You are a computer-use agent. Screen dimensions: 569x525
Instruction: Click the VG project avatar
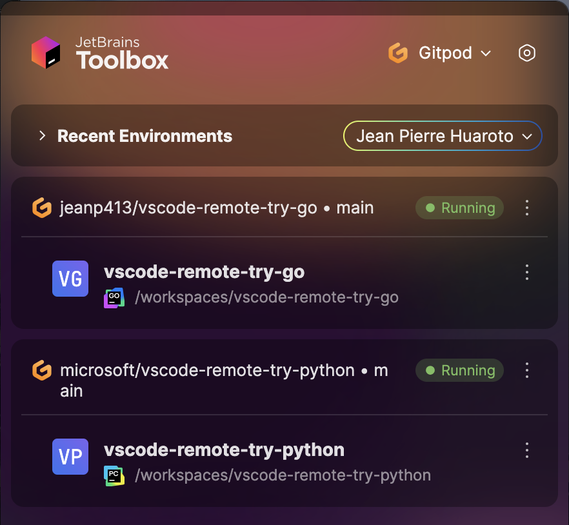(x=70, y=279)
